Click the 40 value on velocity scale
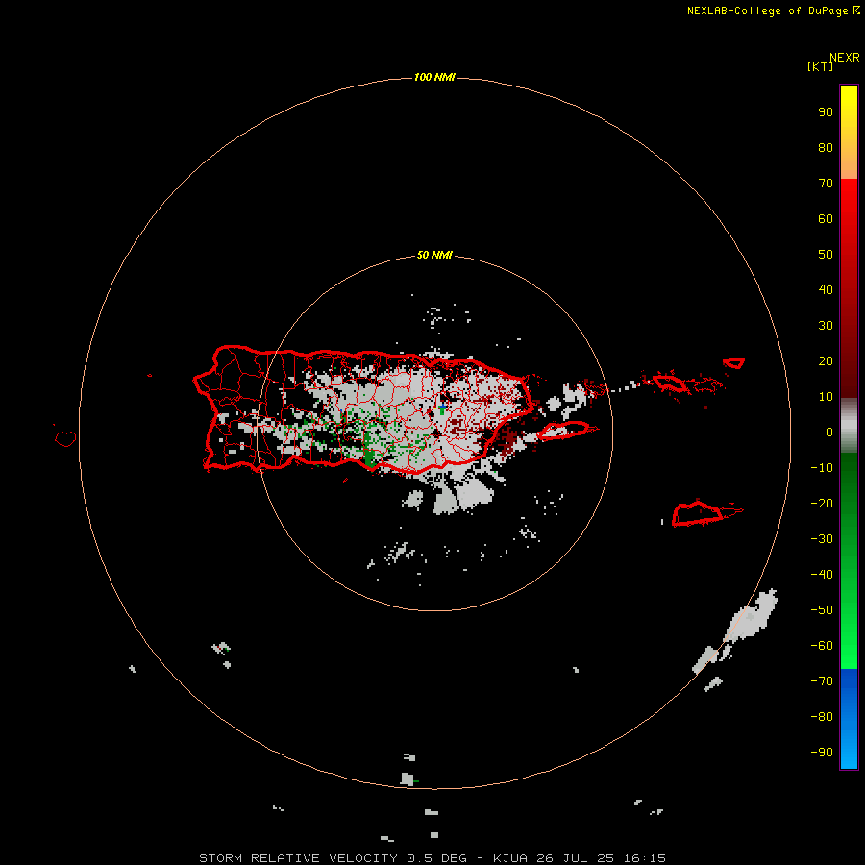The image size is (865, 865). 826,290
